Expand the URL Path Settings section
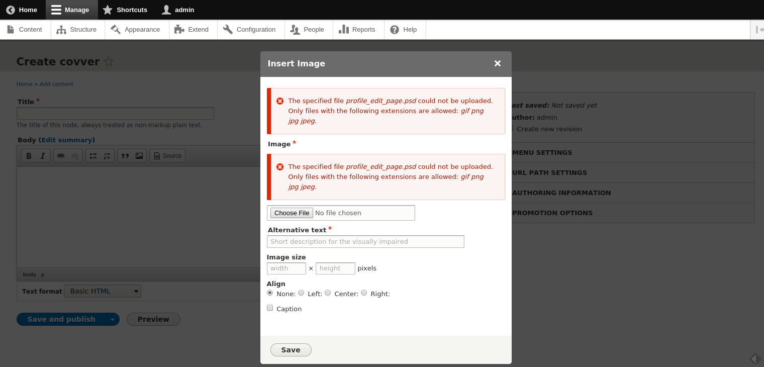 tap(632, 172)
